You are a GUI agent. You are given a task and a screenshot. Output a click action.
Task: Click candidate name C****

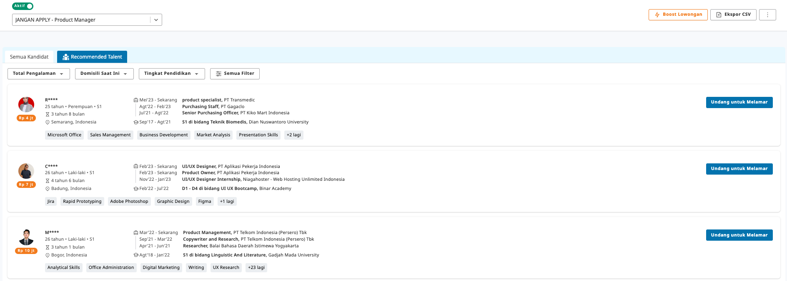[x=51, y=166]
